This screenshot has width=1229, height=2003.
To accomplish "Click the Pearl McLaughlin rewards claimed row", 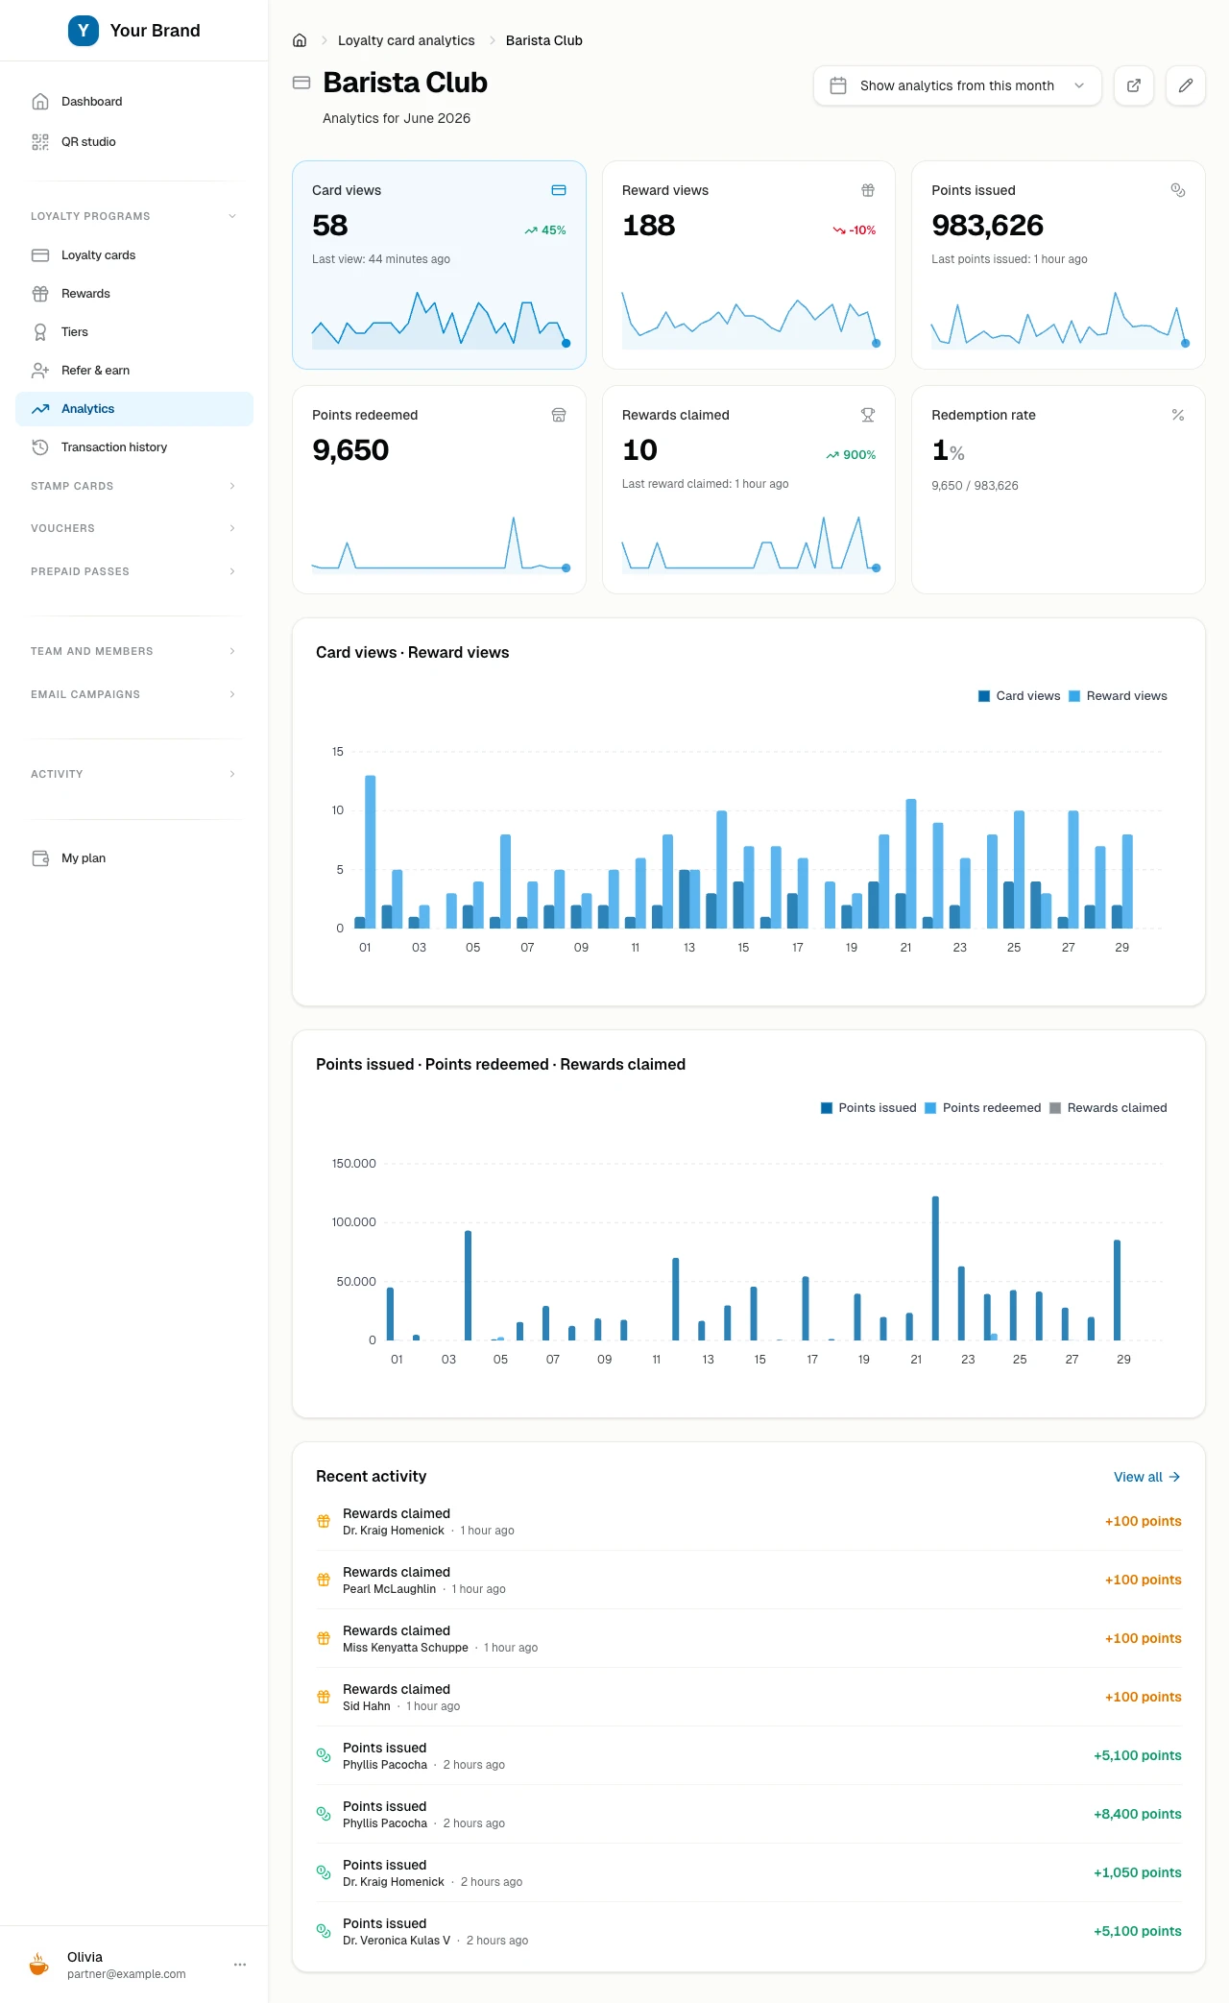I will (749, 1580).
